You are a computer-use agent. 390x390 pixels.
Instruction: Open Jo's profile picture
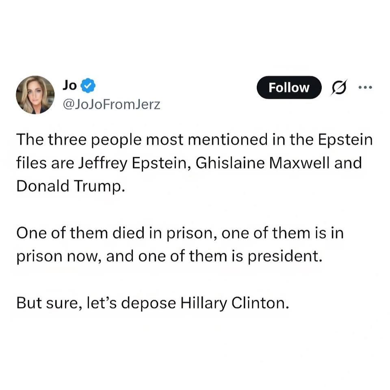(x=35, y=95)
